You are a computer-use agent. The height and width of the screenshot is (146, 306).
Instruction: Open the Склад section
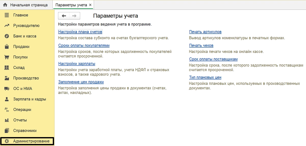coord(19,68)
